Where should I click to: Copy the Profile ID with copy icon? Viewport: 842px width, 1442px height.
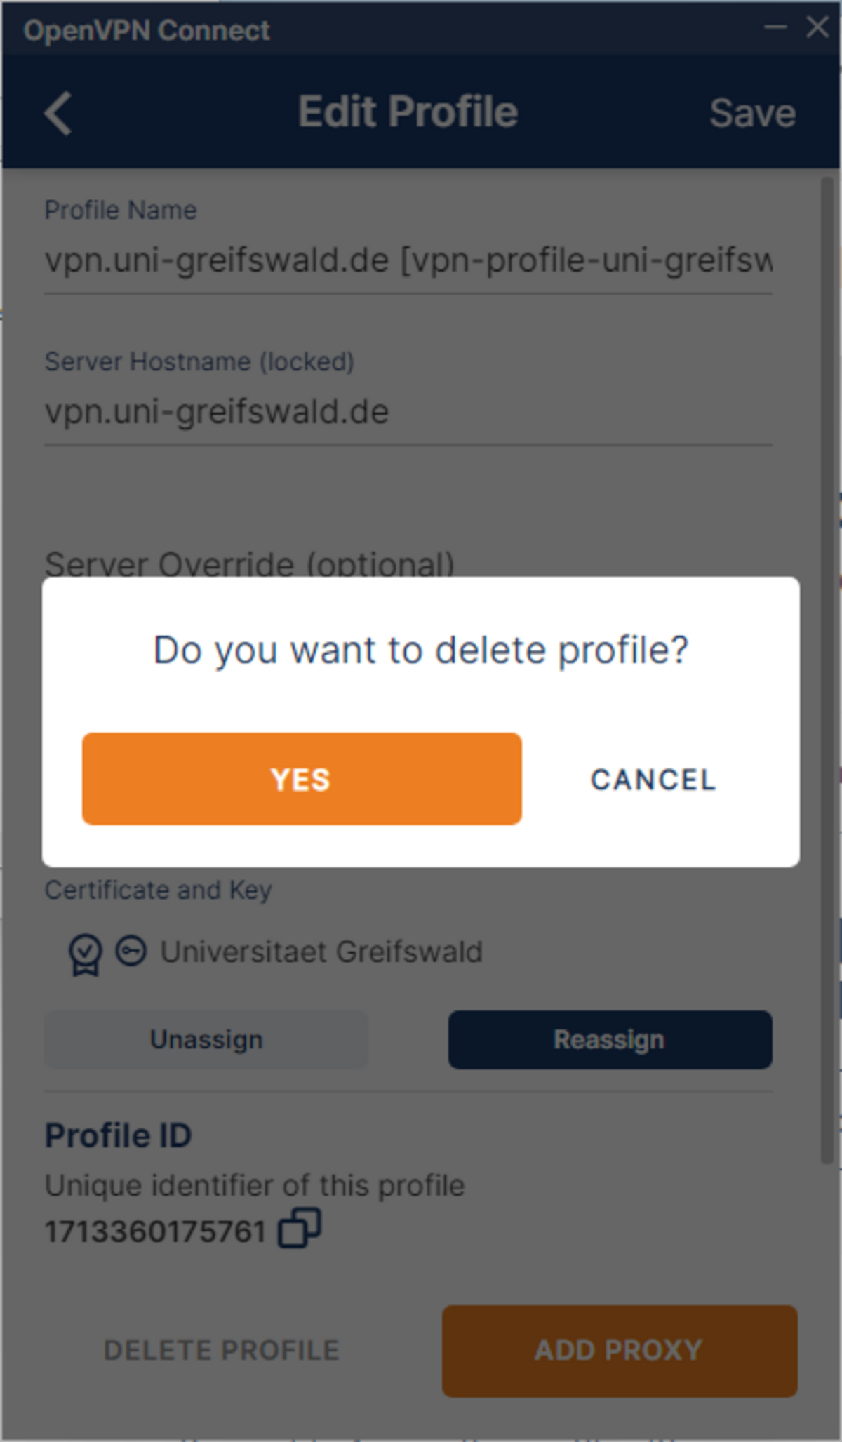point(300,1228)
